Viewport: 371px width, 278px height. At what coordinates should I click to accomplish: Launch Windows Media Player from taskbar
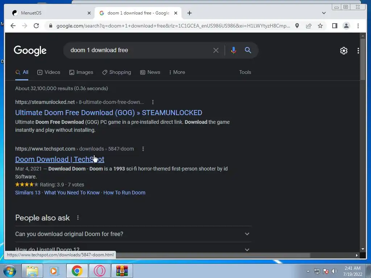(x=54, y=271)
